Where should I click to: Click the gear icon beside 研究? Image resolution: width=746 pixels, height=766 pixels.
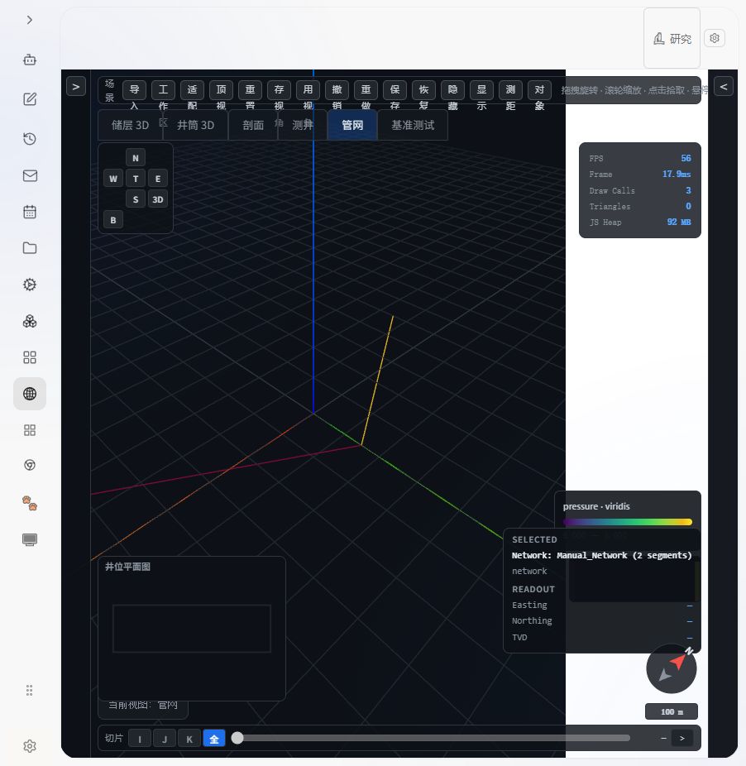[x=715, y=38]
